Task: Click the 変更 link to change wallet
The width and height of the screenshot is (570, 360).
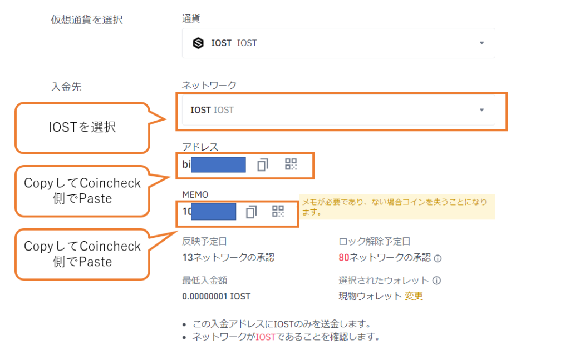Action: coord(414,296)
